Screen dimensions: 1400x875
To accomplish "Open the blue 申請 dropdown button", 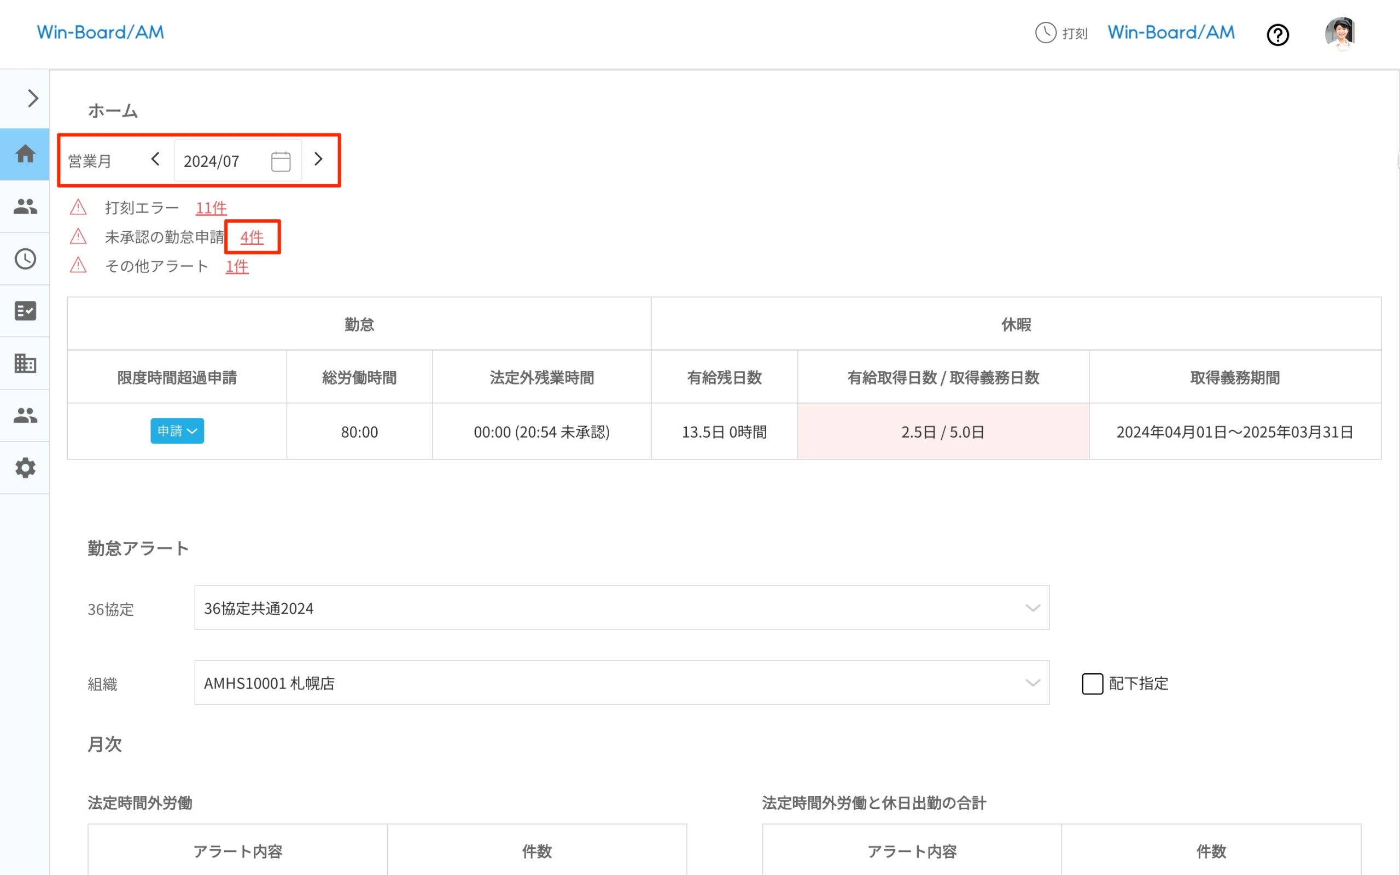I will click(x=177, y=431).
